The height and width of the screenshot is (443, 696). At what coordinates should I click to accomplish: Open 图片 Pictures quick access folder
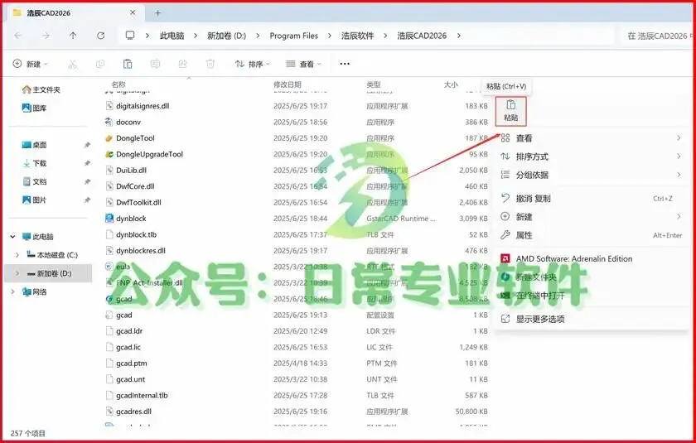click(34, 200)
